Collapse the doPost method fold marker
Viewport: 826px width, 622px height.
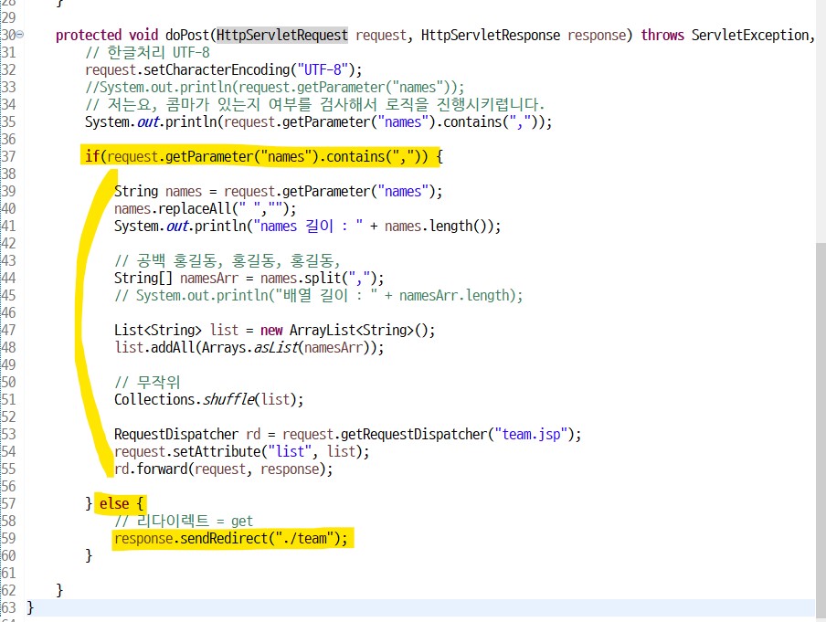[20, 35]
